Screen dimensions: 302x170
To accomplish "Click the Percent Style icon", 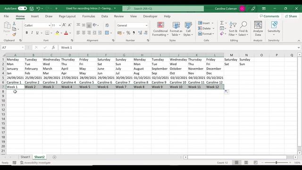I will click(128, 33).
